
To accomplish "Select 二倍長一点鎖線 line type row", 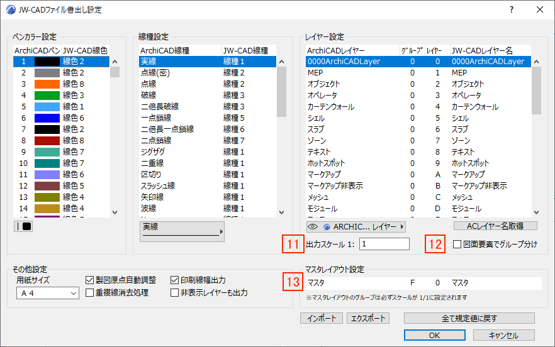I will [x=208, y=129].
